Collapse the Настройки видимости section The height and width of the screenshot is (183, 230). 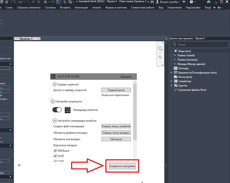52,102
